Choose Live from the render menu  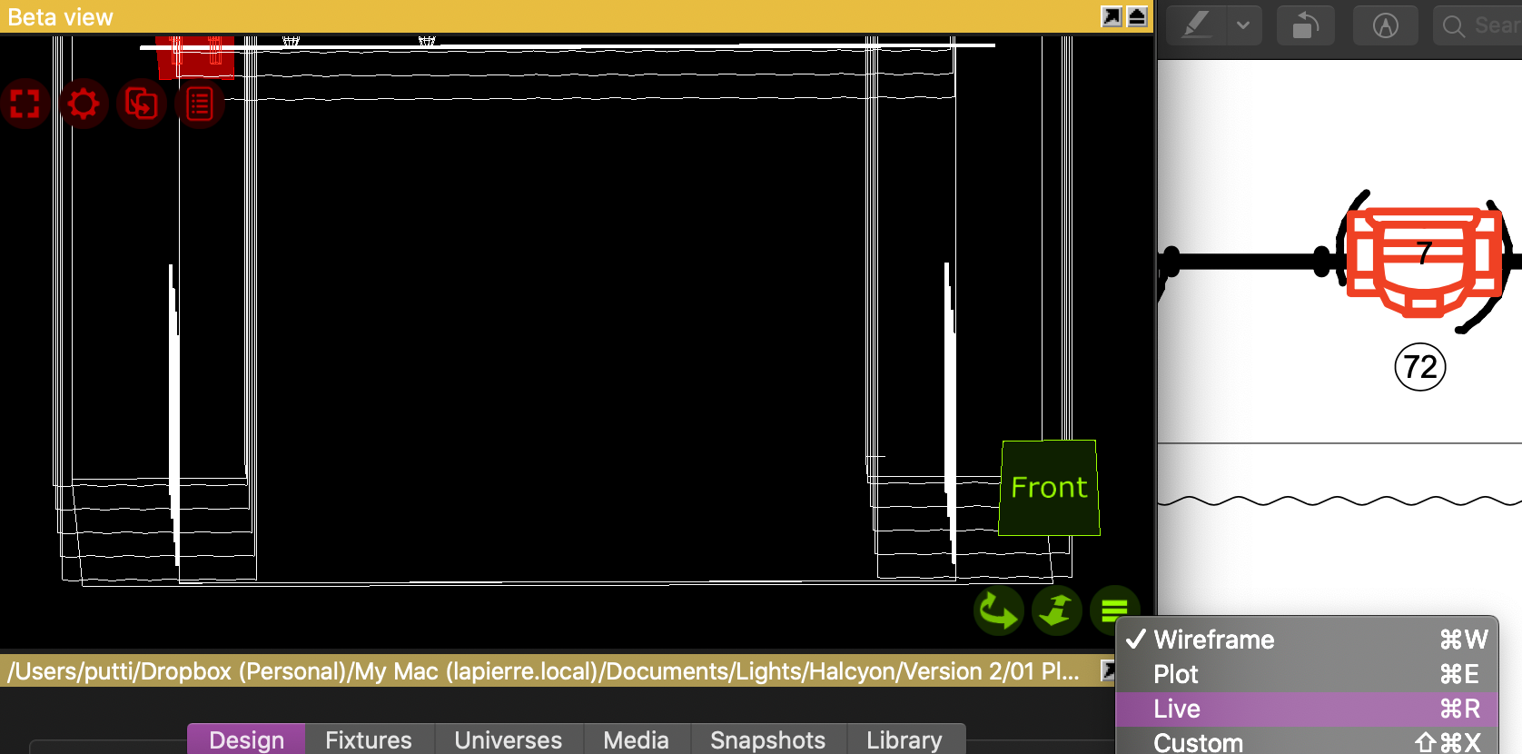(x=1177, y=709)
